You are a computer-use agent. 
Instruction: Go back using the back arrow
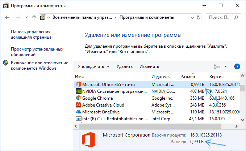(x=7, y=17)
